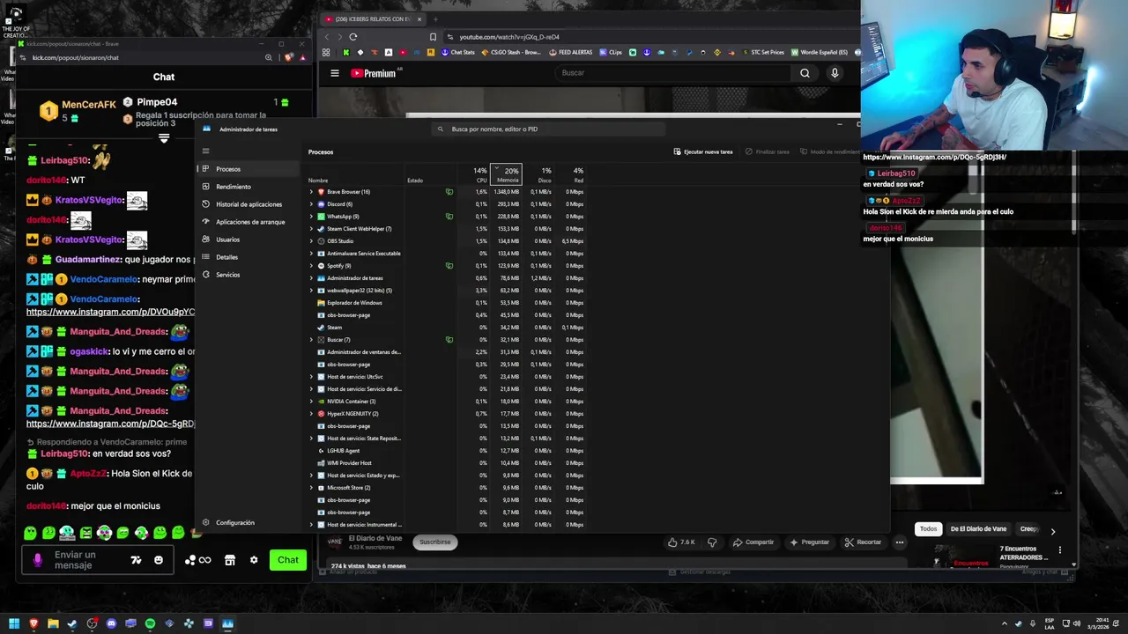The width and height of the screenshot is (1128, 634).
Task: Open Discord from taskbar
Action: pyautogui.click(x=111, y=623)
